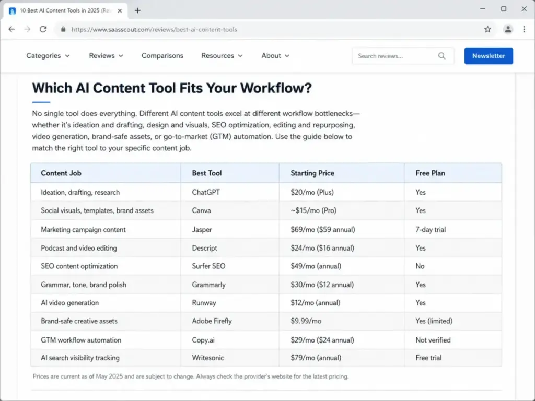The image size is (535, 401).
Task: Click the '~$15/mo (Pro)' price cell
Action: click(x=342, y=210)
